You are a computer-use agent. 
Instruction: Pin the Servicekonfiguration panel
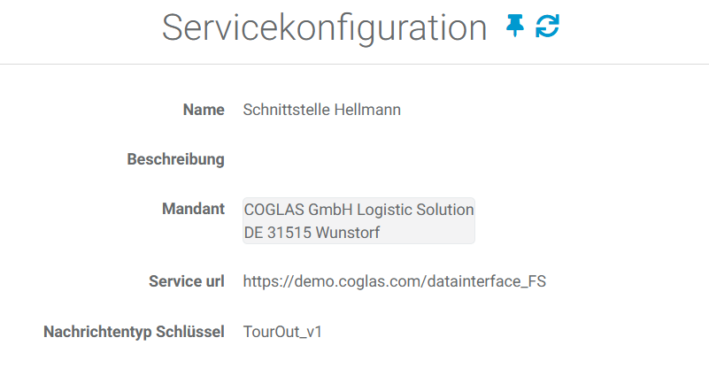(514, 27)
